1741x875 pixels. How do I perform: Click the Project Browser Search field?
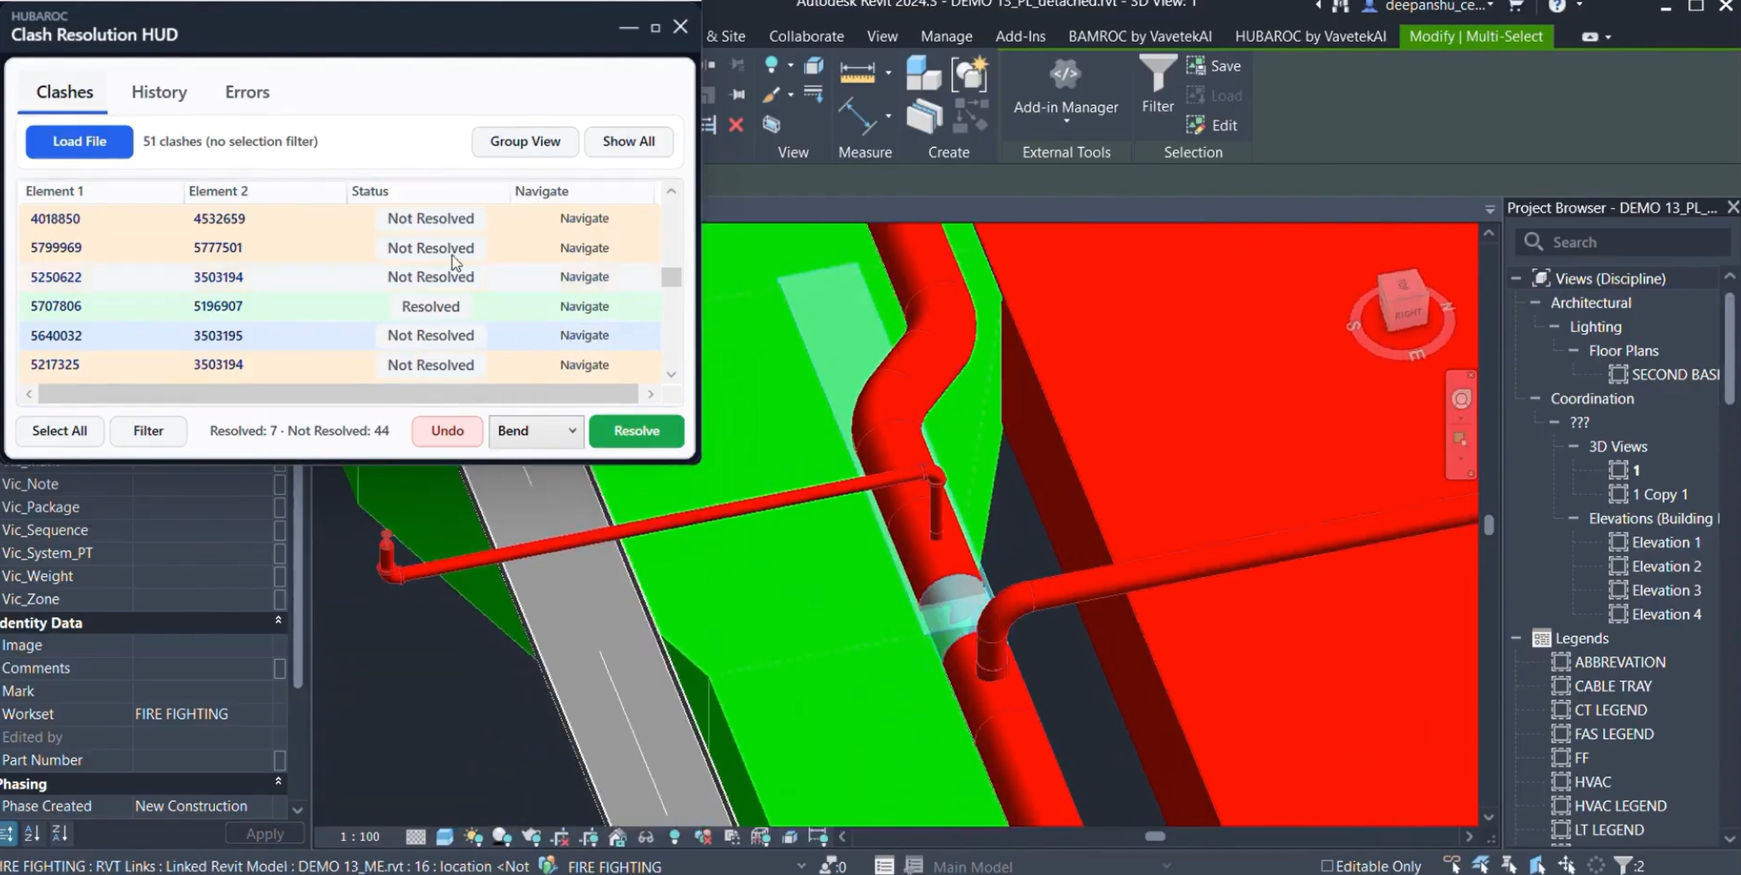(x=1623, y=242)
